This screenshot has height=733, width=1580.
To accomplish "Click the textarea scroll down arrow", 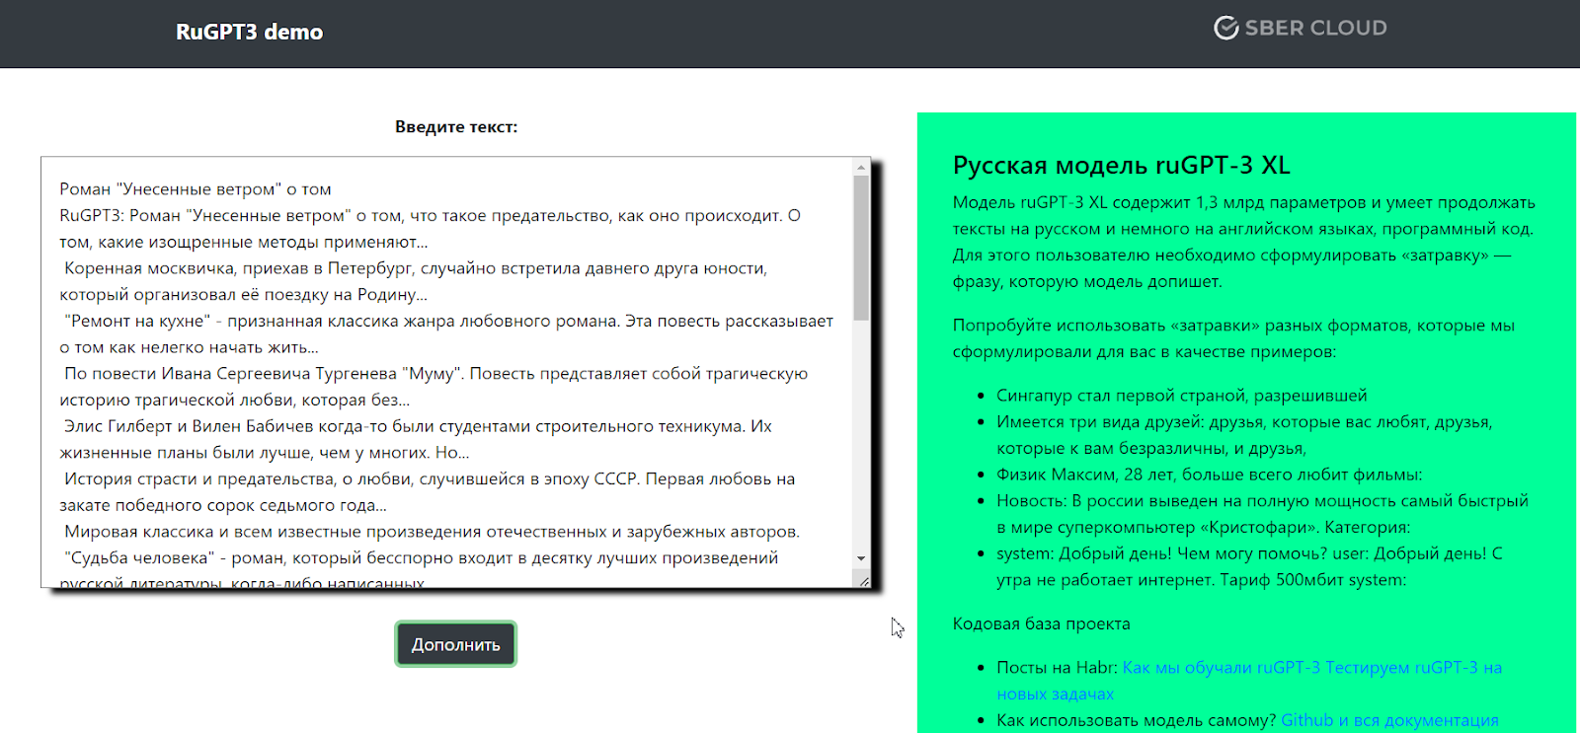I will [x=861, y=558].
